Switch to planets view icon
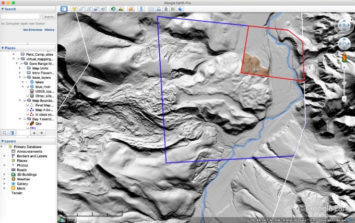This screenshot has height=223, width=355. point(131,9)
